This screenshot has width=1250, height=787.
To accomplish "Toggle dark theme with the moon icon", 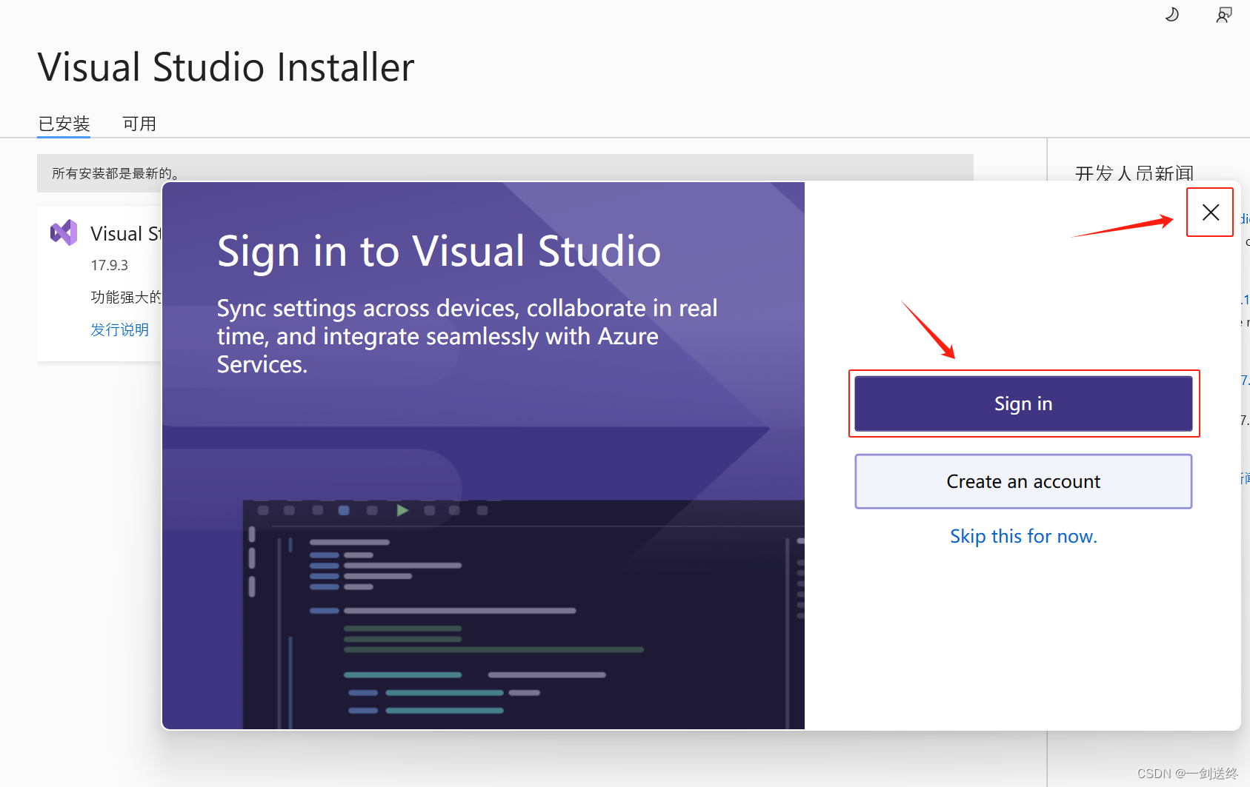I will [x=1171, y=14].
